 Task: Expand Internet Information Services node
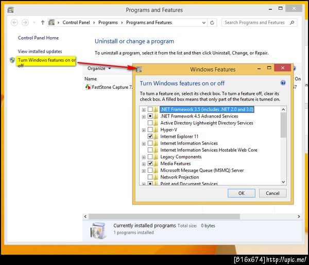(x=144, y=144)
